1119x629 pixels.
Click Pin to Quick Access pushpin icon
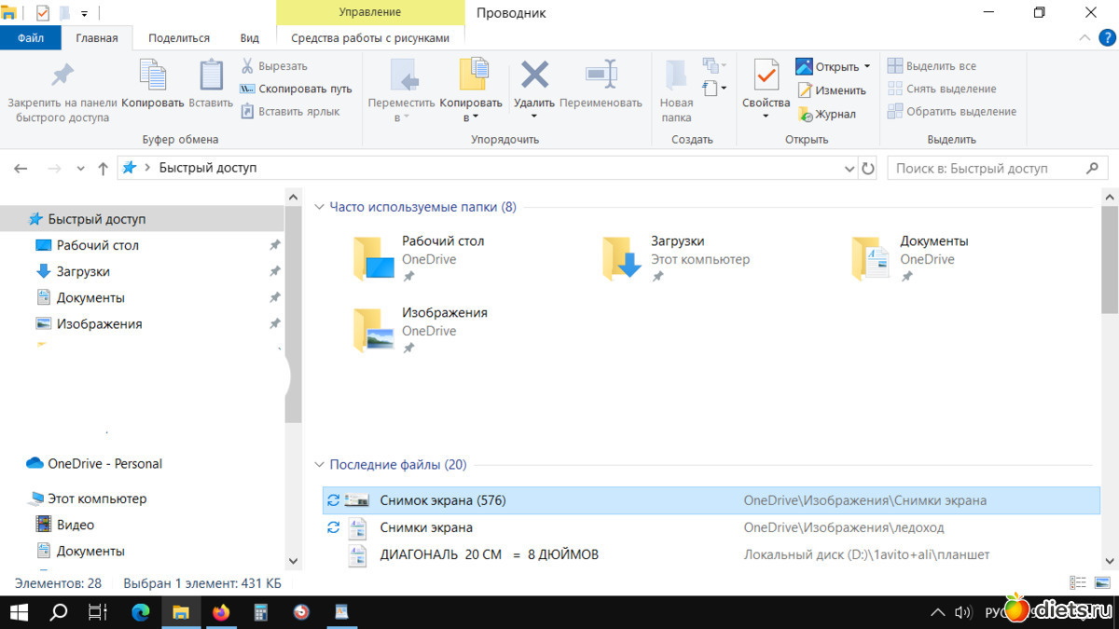[62, 75]
